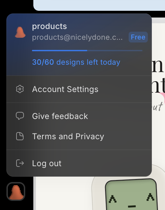Click the document icon for Terms
This screenshot has height=210, width=165.
coord(20,136)
